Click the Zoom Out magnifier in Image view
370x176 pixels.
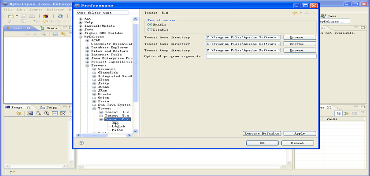coord(38,114)
